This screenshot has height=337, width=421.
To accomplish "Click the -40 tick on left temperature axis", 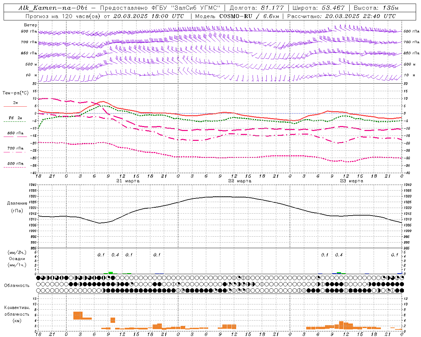I will [x=34, y=173].
